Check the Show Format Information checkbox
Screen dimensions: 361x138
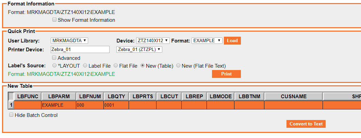click(x=54, y=20)
